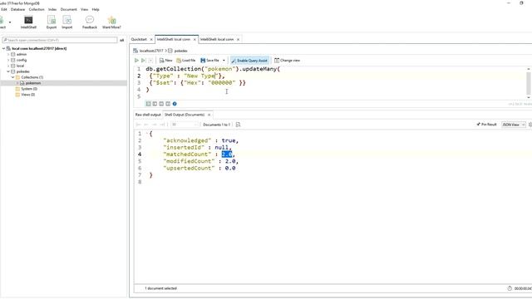532x299 pixels.
Task: Click the 'aA' case toggle beside search
Action: click(x=122, y=40)
